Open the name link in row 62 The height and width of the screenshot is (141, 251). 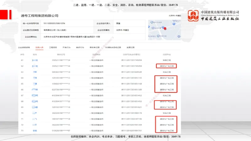tap(35, 66)
